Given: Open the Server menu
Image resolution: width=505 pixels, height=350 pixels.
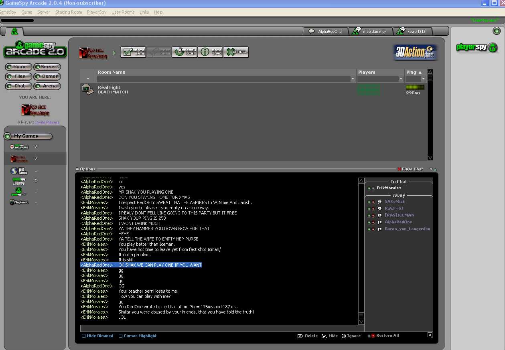Looking at the screenshot, I should 44,12.
